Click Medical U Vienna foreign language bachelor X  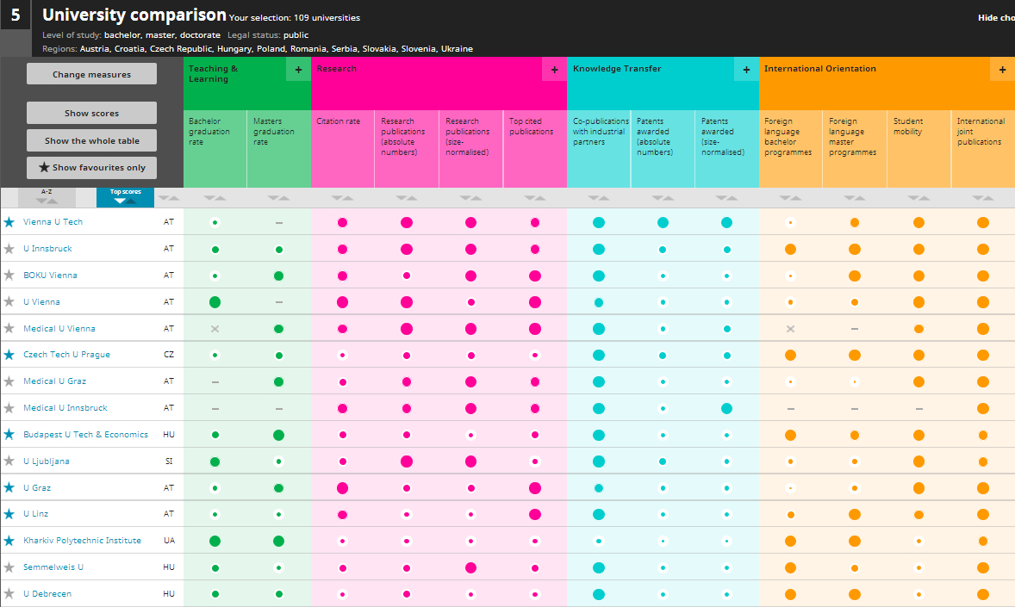click(x=790, y=329)
